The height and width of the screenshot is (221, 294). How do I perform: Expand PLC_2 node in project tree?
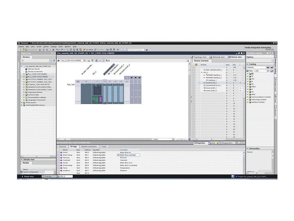click(x=24, y=77)
